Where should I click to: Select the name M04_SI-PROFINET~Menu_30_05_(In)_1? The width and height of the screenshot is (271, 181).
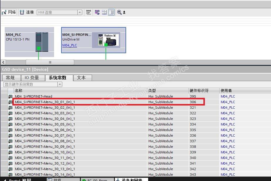(45, 124)
